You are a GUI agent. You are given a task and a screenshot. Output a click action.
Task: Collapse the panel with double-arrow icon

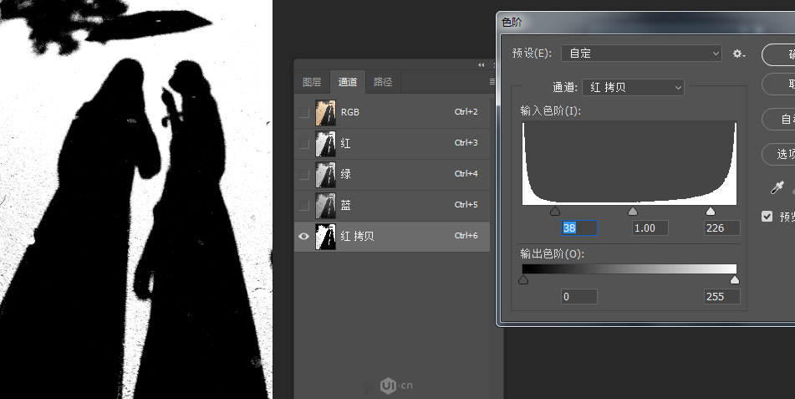482,65
